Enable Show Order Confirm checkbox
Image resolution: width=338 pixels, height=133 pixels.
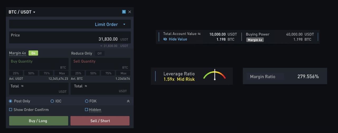[x=11, y=110]
